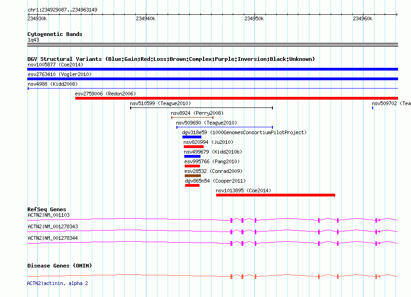Select the nsv1013895 (Coe2014) red loss bar
411x297 pixels.
pos(276,195)
